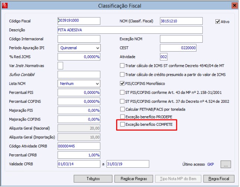Click the GKP last access text

[x=211, y=164]
